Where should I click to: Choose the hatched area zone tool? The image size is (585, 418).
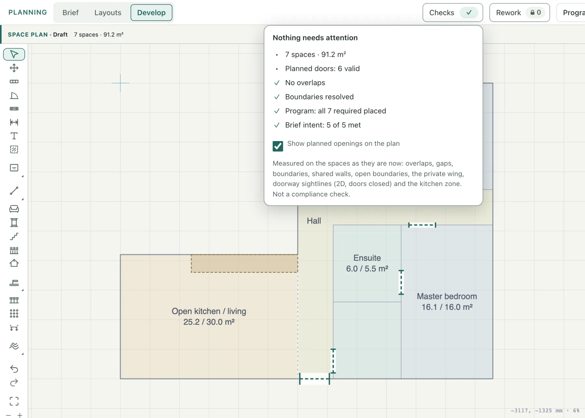point(14,150)
